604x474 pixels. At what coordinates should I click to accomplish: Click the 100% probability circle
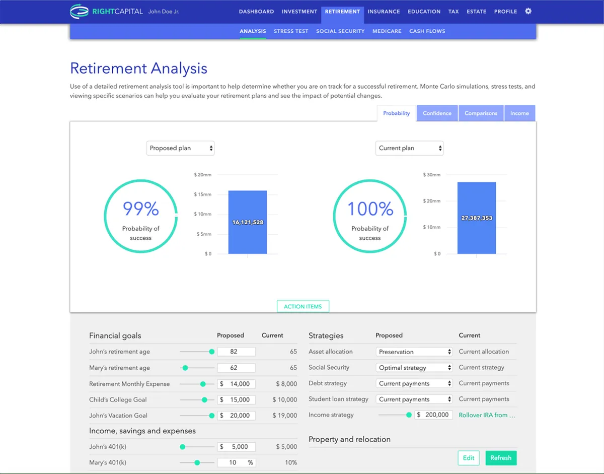click(x=370, y=217)
